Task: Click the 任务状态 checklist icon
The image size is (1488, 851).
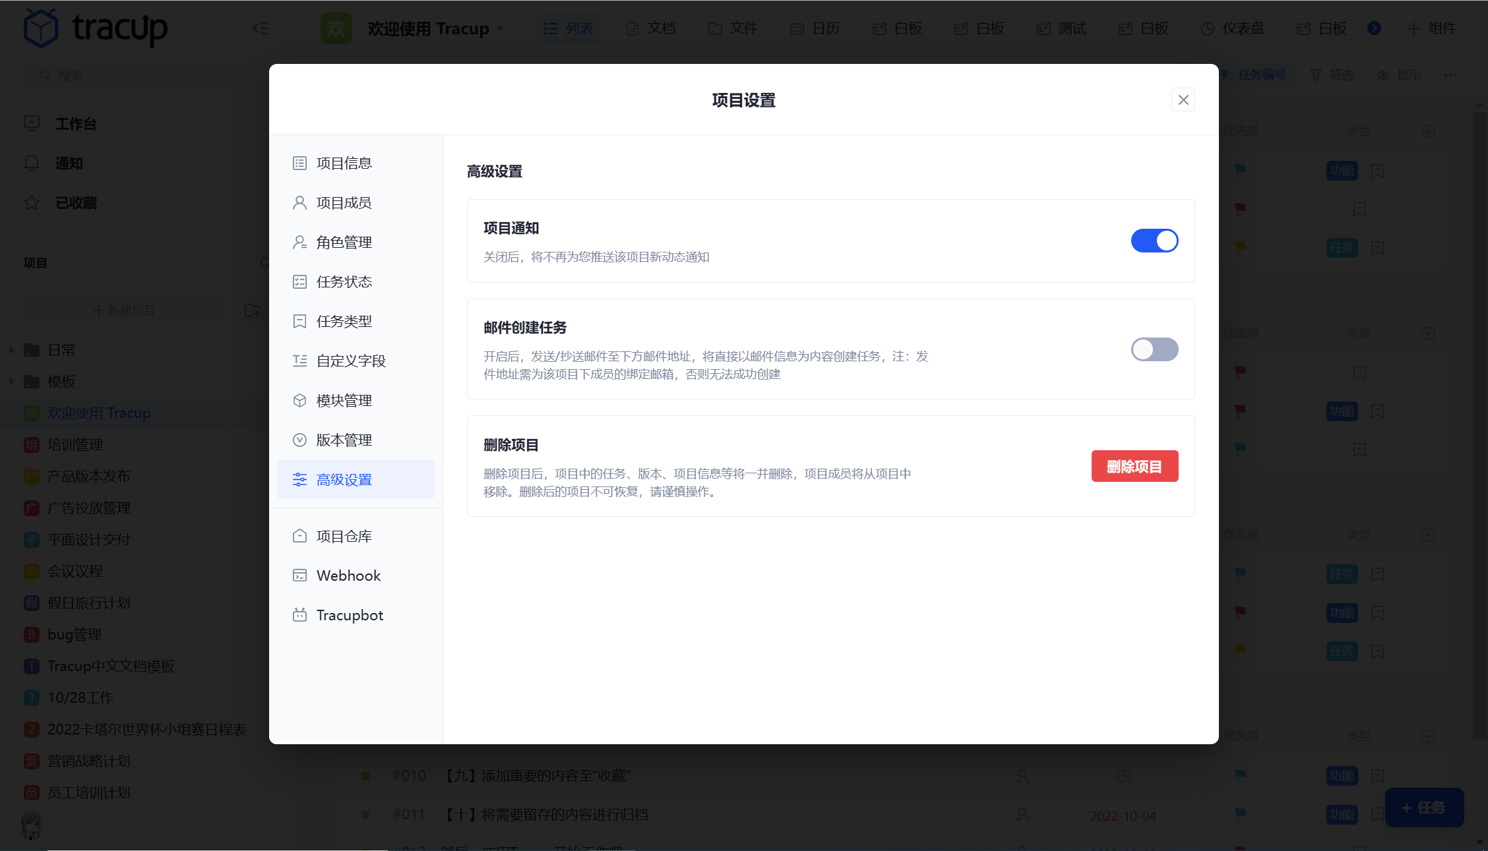Action: click(299, 281)
